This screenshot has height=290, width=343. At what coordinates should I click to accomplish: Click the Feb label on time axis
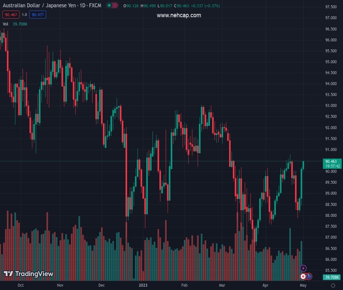tap(184, 286)
